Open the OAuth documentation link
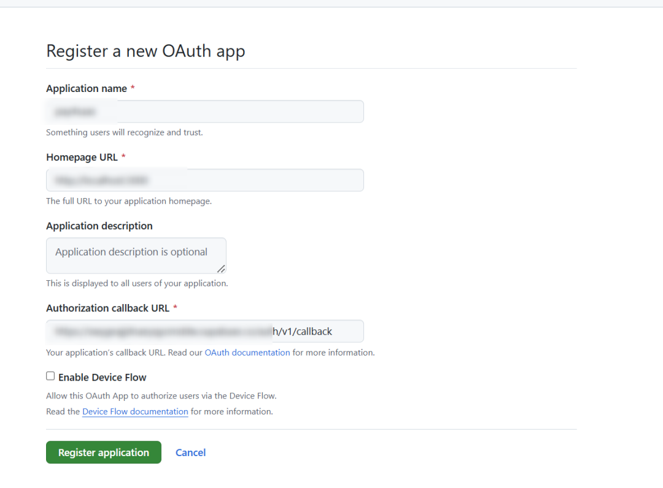The image size is (663, 488). (247, 353)
